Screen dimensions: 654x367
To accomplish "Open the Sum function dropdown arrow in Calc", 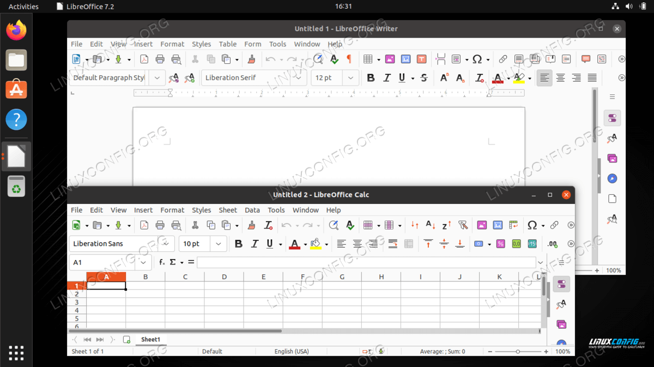I will pyautogui.click(x=182, y=262).
